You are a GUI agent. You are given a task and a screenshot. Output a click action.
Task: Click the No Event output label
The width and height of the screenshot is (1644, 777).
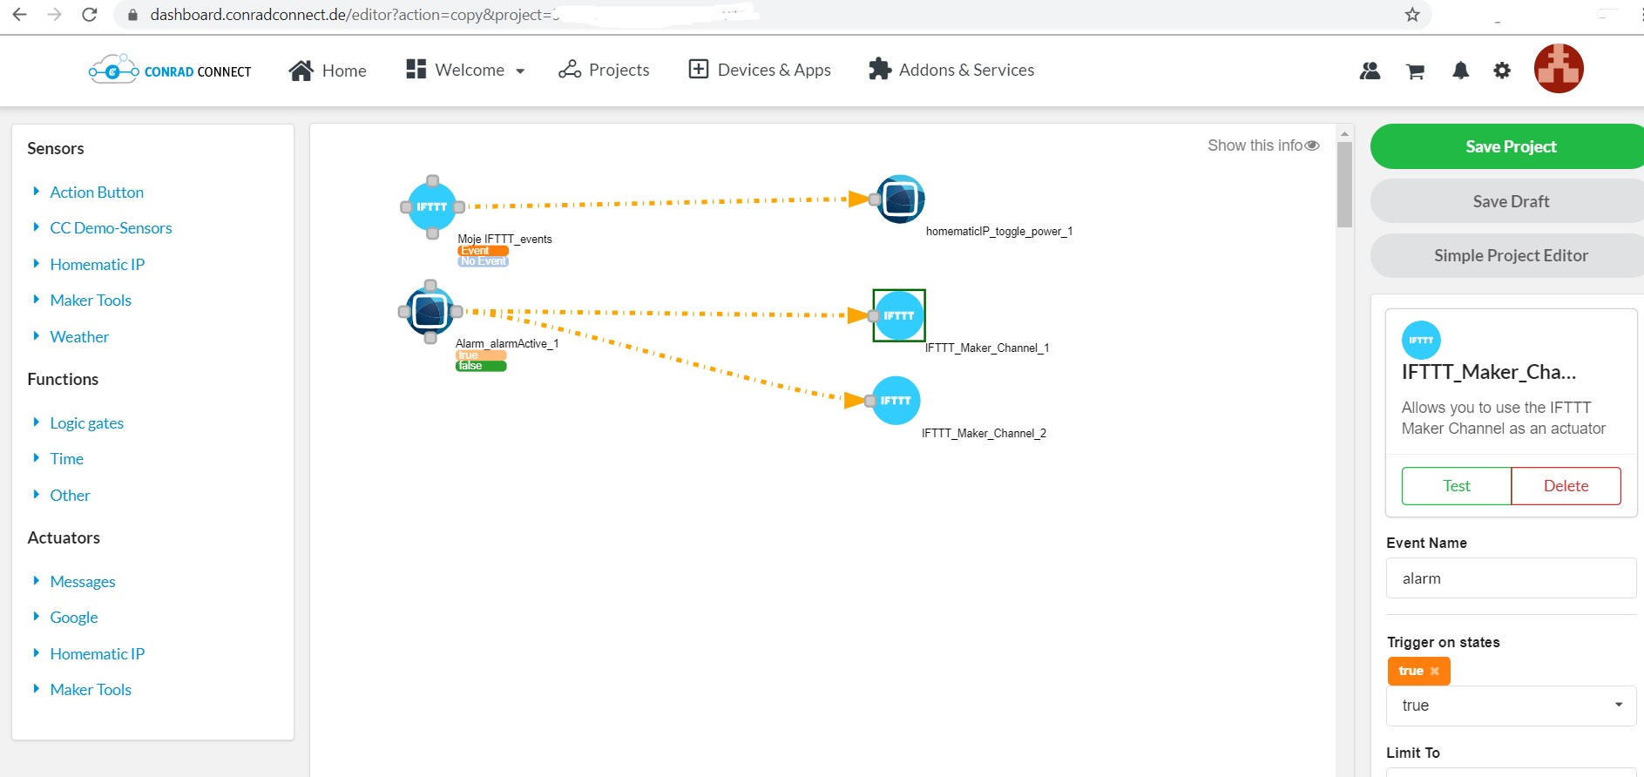click(483, 261)
